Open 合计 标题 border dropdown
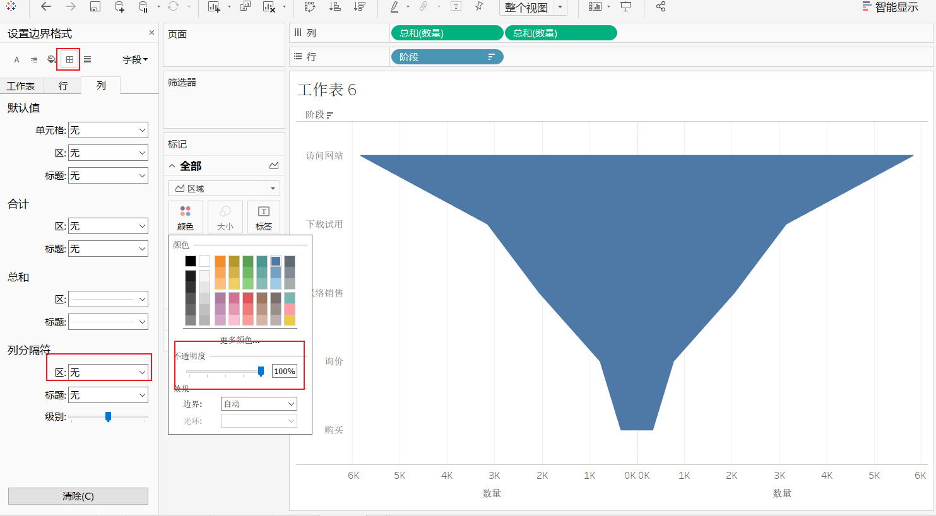This screenshot has width=936, height=516. point(108,249)
